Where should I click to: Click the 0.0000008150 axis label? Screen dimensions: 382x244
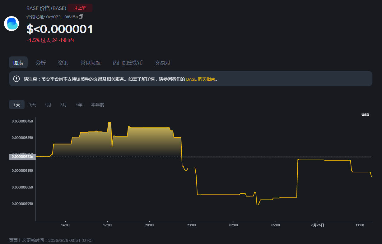[22, 171]
